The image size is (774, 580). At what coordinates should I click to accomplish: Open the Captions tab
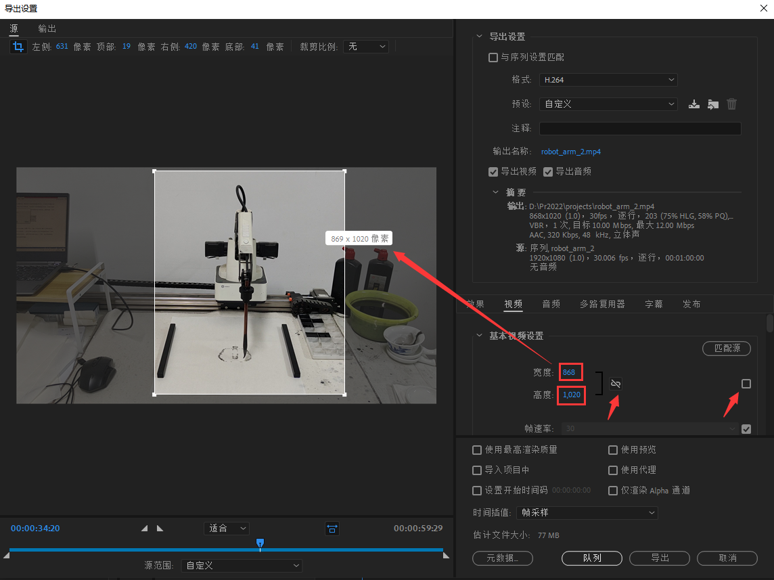click(x=654, y=304)
